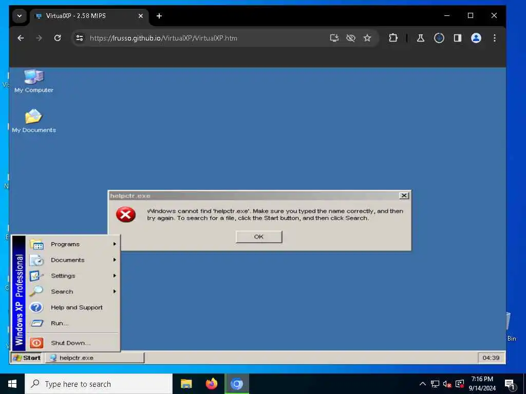Click the Run dialog icon
The width and height of the screenshot is (526, 394).
(x=36, y=323)
